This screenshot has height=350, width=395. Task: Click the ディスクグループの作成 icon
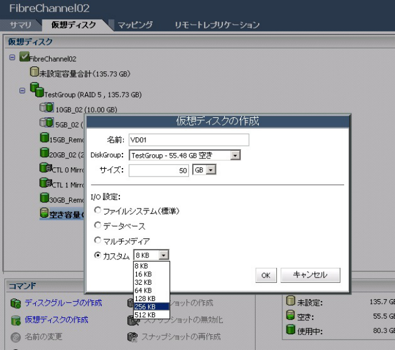click(x=16, y=303)
